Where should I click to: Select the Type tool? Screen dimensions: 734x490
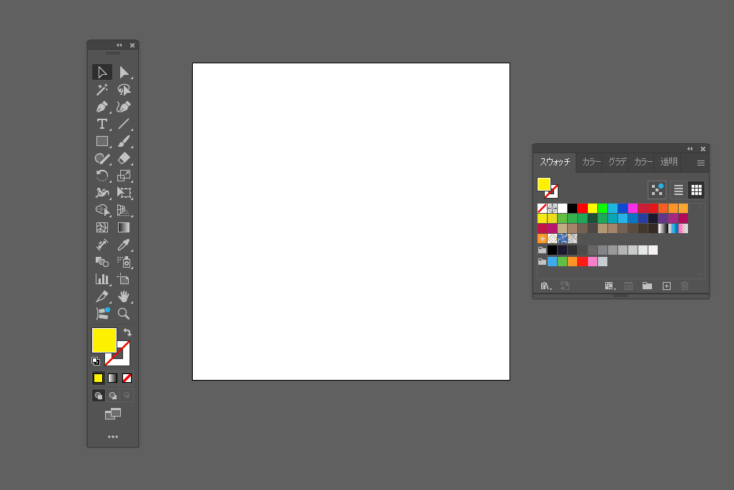coord(102,124)
